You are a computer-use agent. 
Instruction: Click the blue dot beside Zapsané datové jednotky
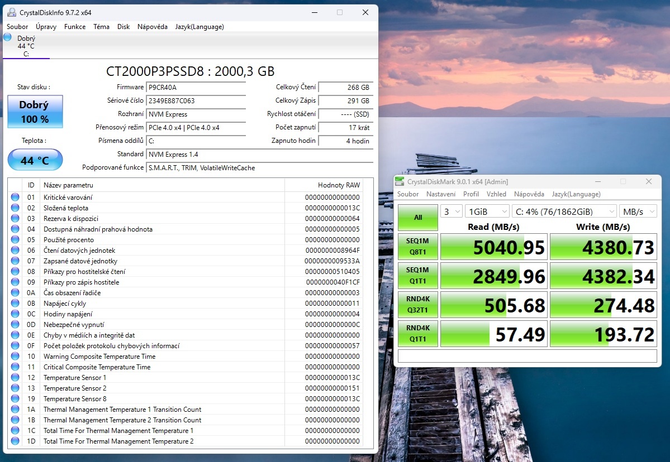pos(15,261)
